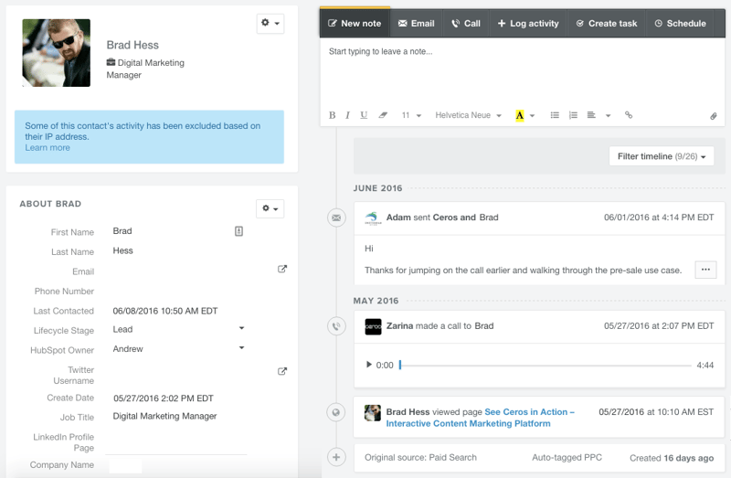Select the Create task tab

pos(606,23)
